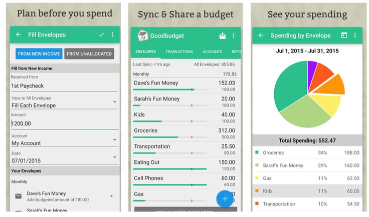
Task: Select FROM NEW INCOME button
Action: click(x=39, y=53)
